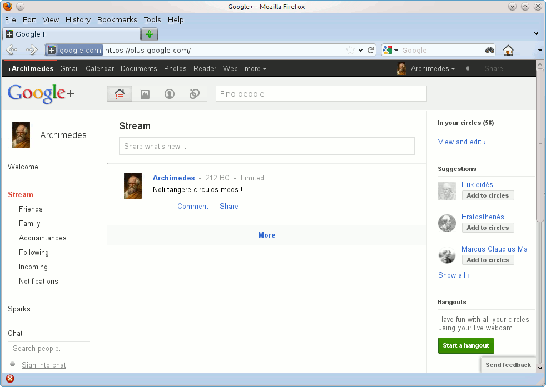Screen dimensions: 546x387
Task: Click the browser Forward arrow
Action: (31, 50)
